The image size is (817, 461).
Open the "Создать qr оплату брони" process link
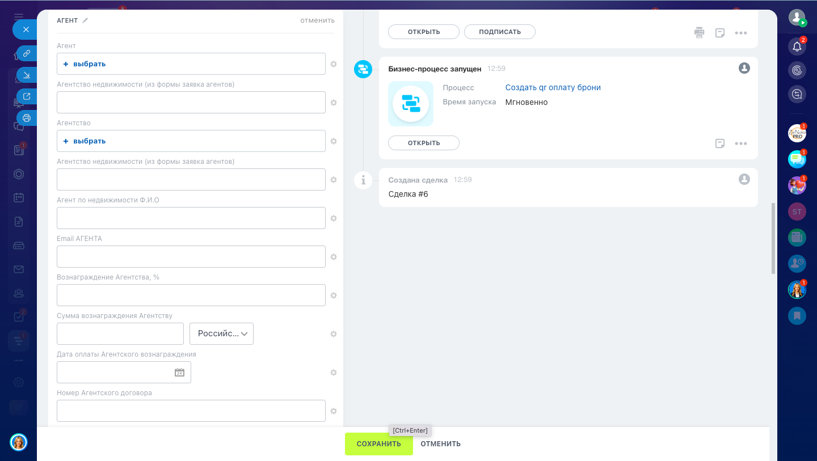point(553,87)
